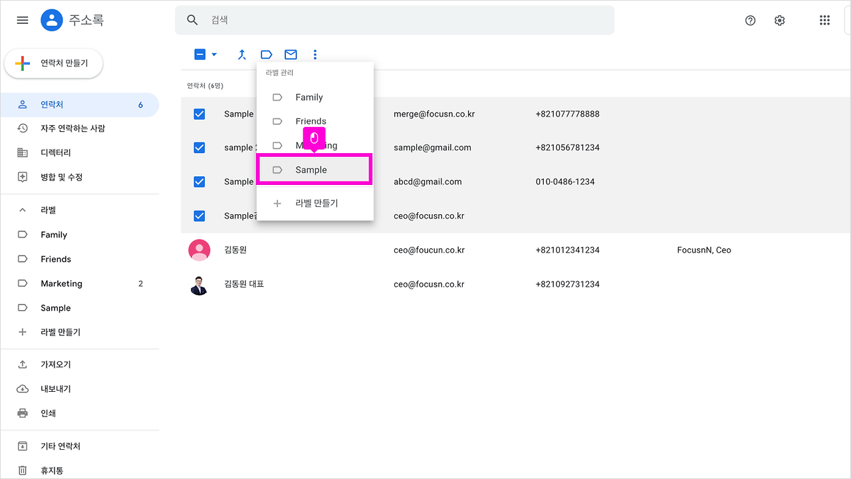851x479 pixels.
Task: Open 휴지통 trash in the sidebar
Action: tap(80, 470)
